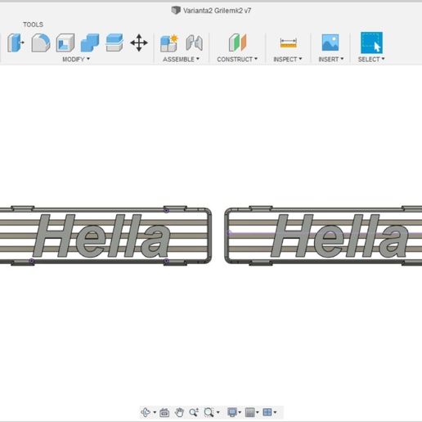Activate the Move/Copy tool

click(x=139, y=43)
